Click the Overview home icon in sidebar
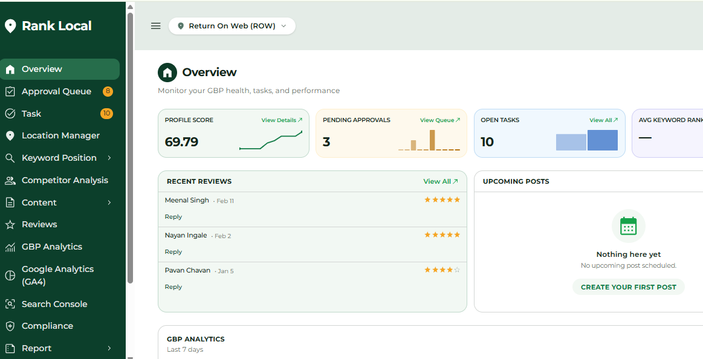The height and width of the screenshot is (359, 703). (10, 70)
